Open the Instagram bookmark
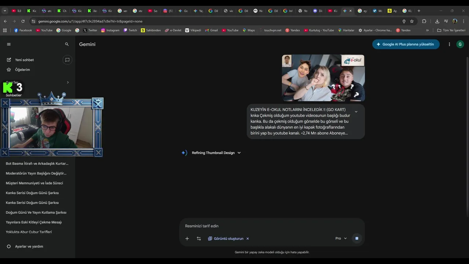 pos(110,30)
